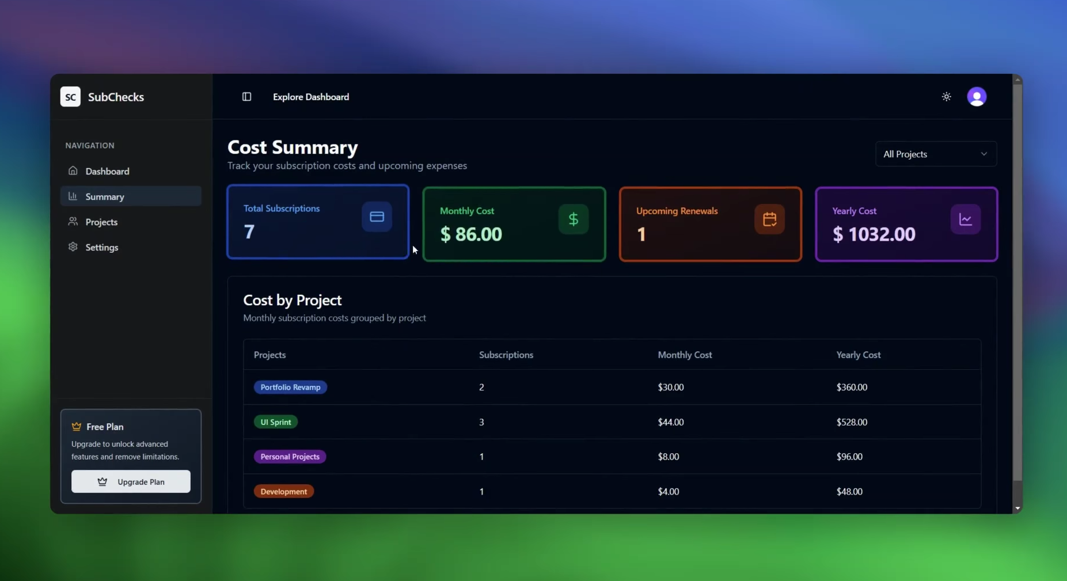This screenshot has width=1067, height=581.
Task: Switch theme with the sun icon
Action: pyautogui.click(x=946, y=97)
